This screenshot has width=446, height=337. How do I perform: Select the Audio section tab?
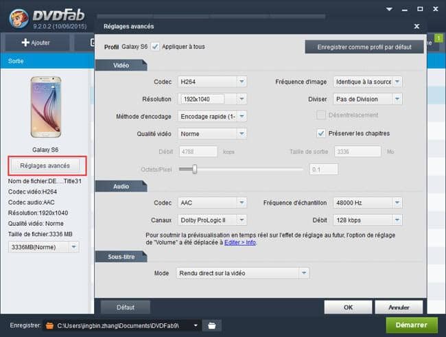pyautogui.click(x=121, y=187)
